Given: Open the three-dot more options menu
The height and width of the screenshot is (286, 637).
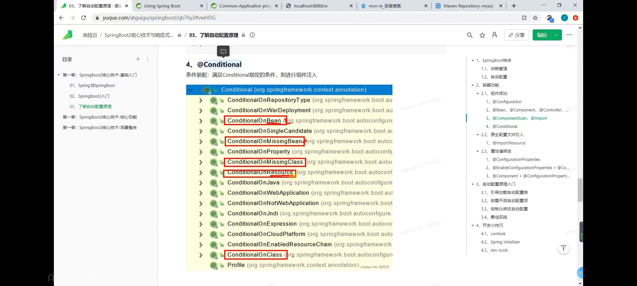Looking at the screenshot, I should (569, 35).
